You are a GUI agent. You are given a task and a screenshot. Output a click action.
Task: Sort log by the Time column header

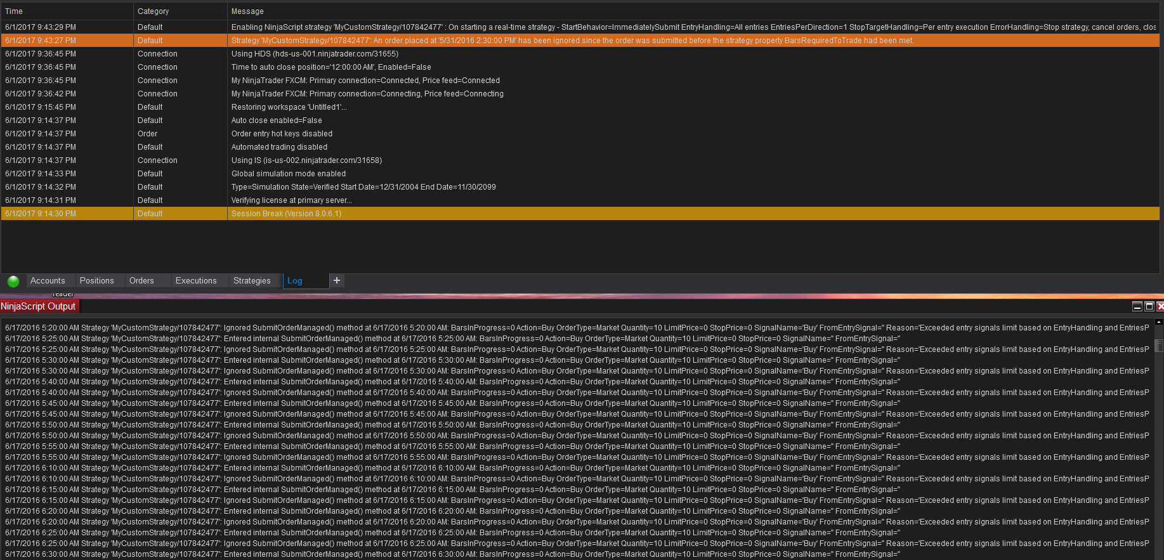[67, 11]
